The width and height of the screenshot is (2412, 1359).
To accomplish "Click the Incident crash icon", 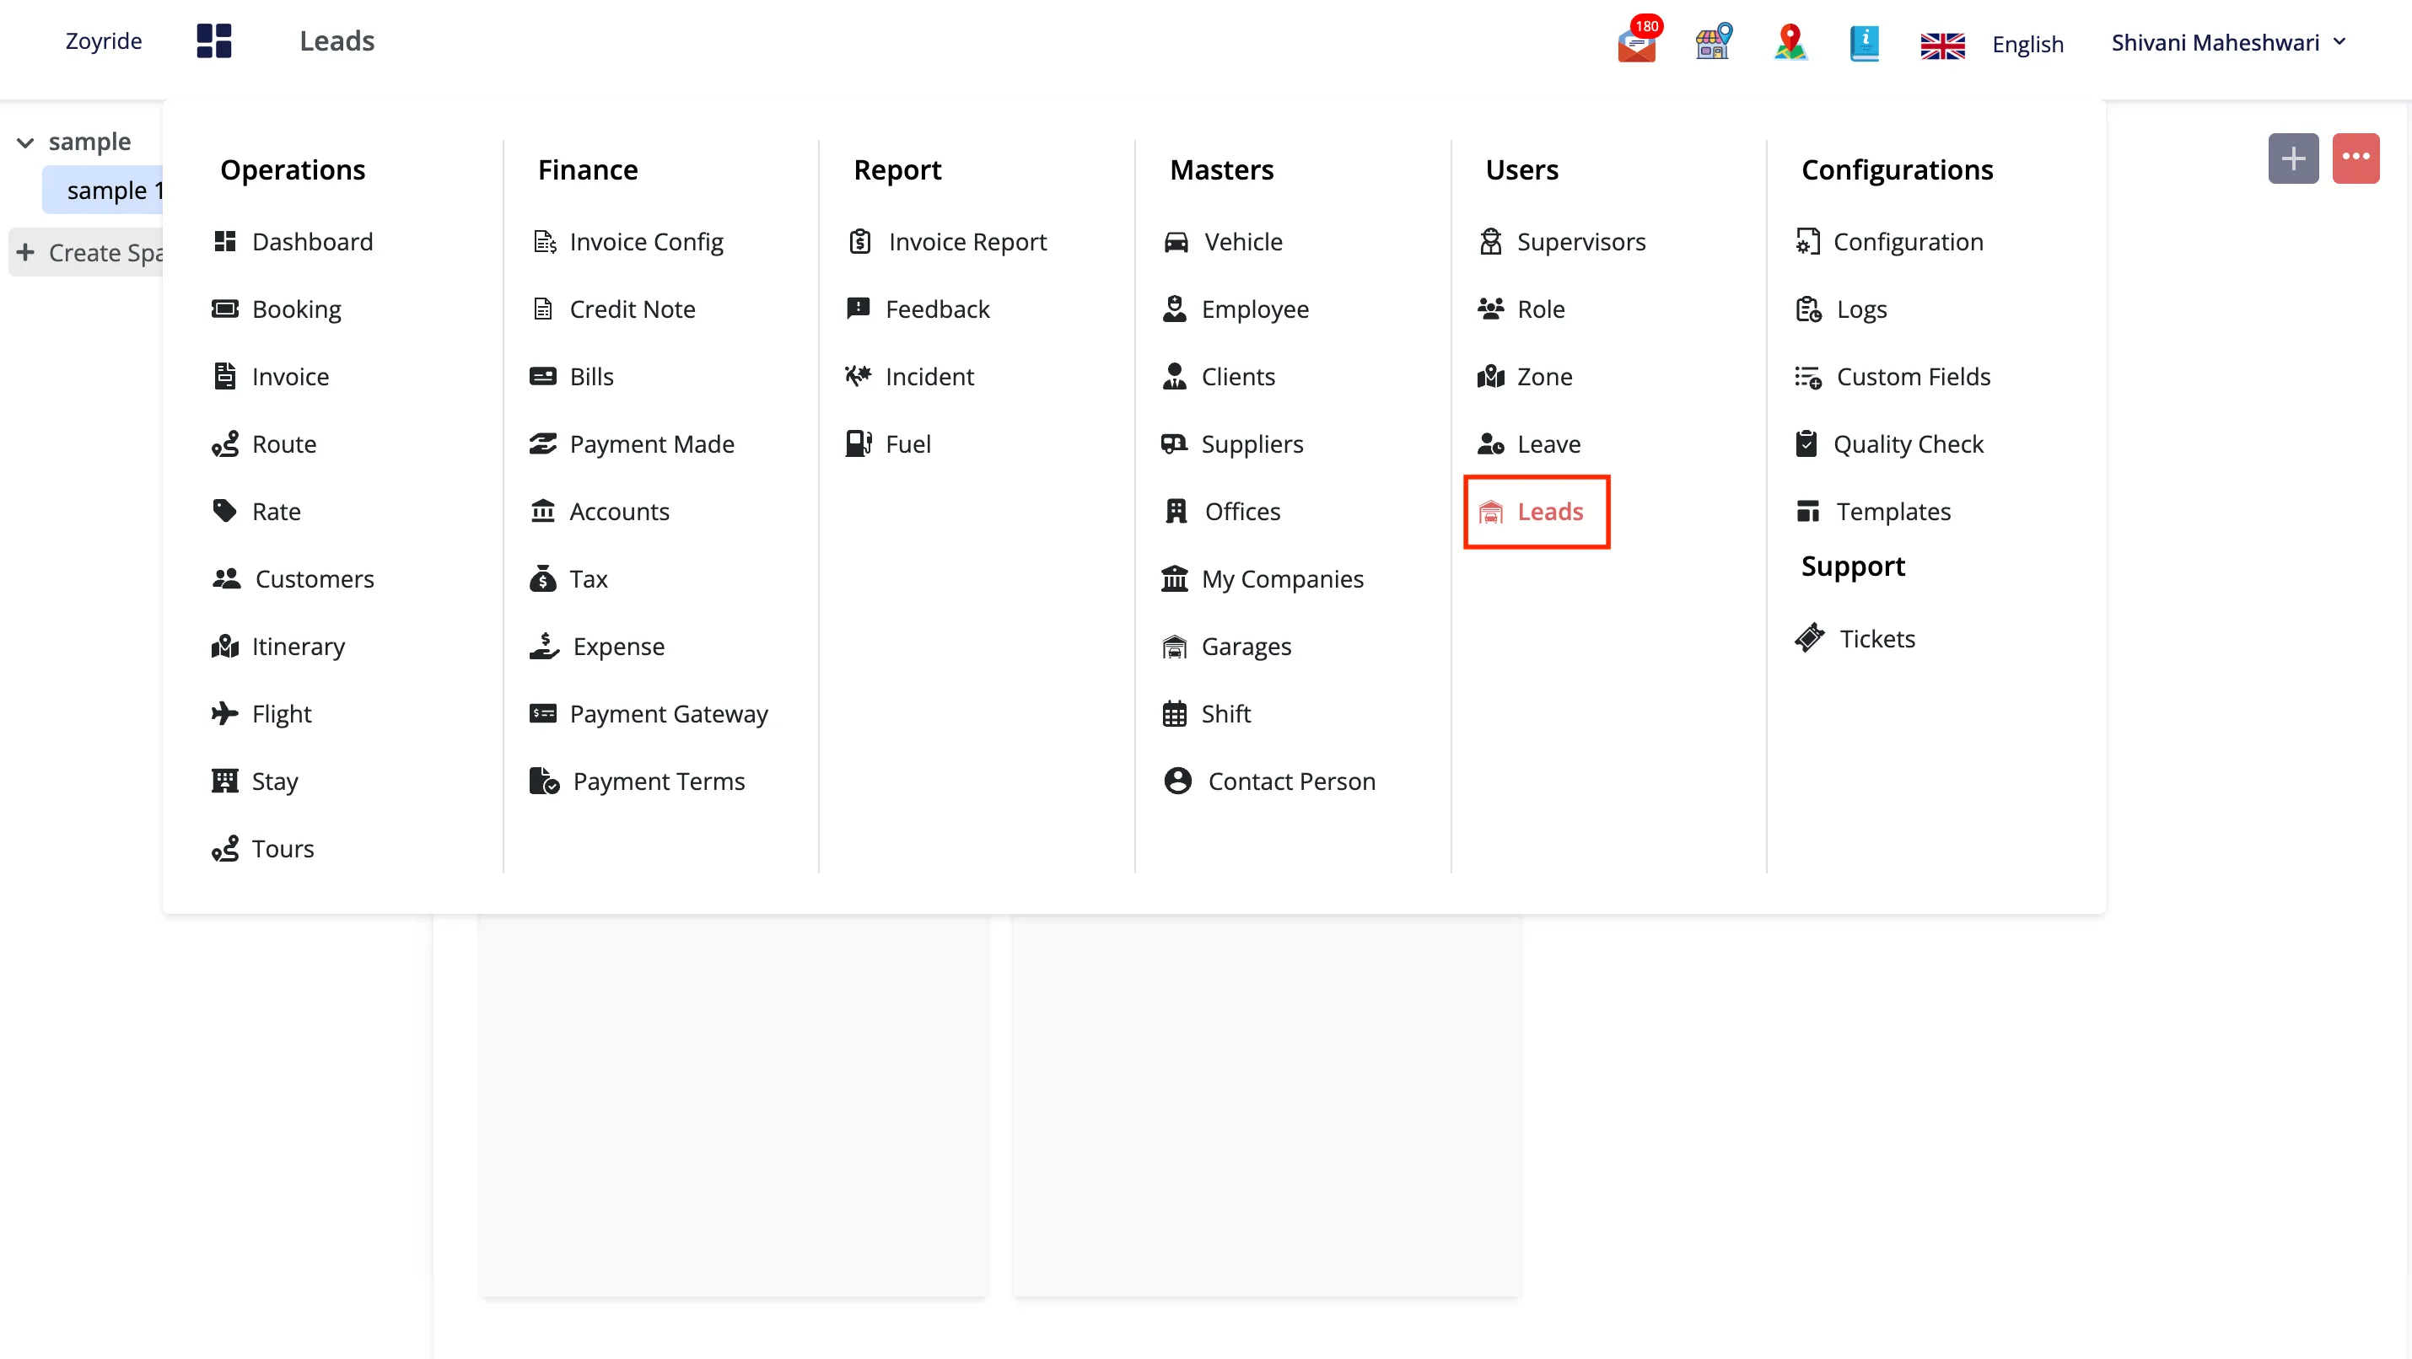I will coord(859,376).
